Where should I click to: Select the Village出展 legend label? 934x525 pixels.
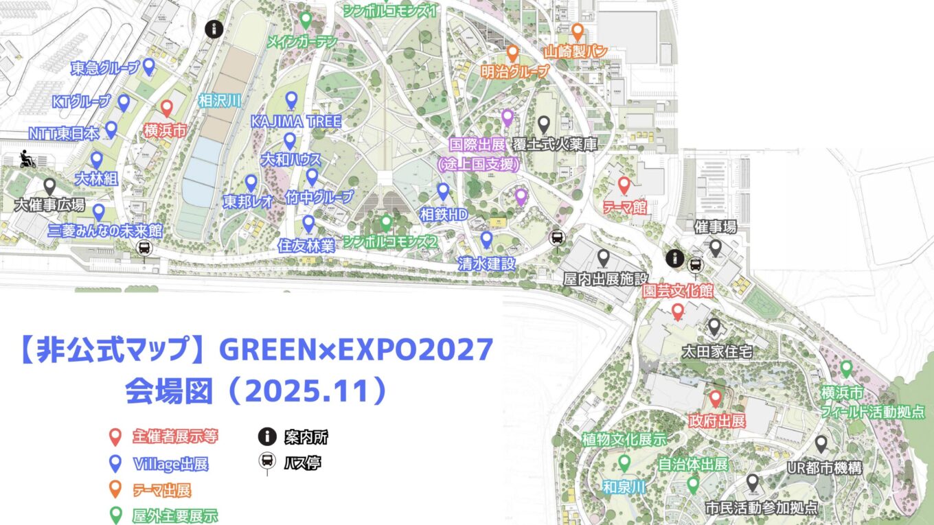click(170, 464)
